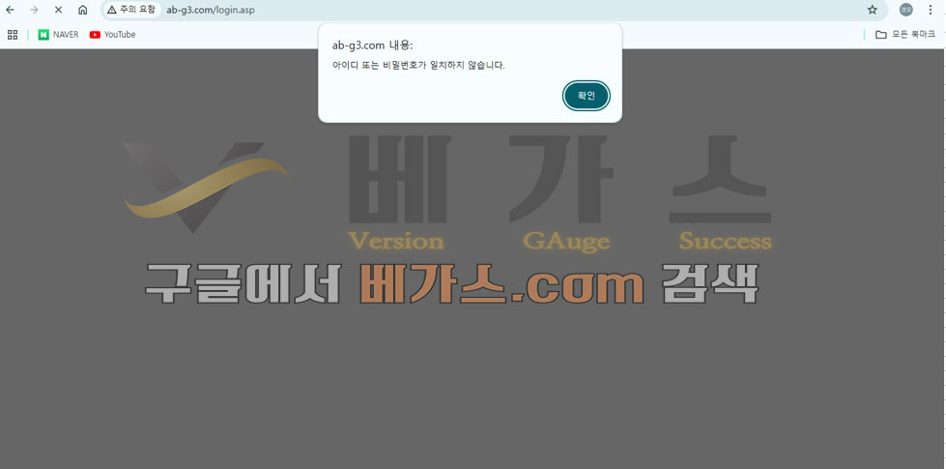This screenshot has height=469, width=946.
Task: Open the NAVER bookmark
Action: tap(59, 35)
